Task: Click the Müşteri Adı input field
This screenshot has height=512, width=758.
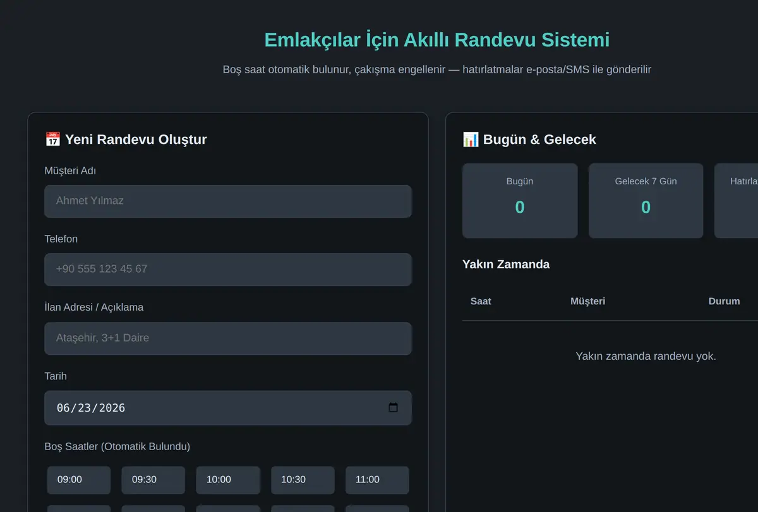Action: (x=228, y=201)
